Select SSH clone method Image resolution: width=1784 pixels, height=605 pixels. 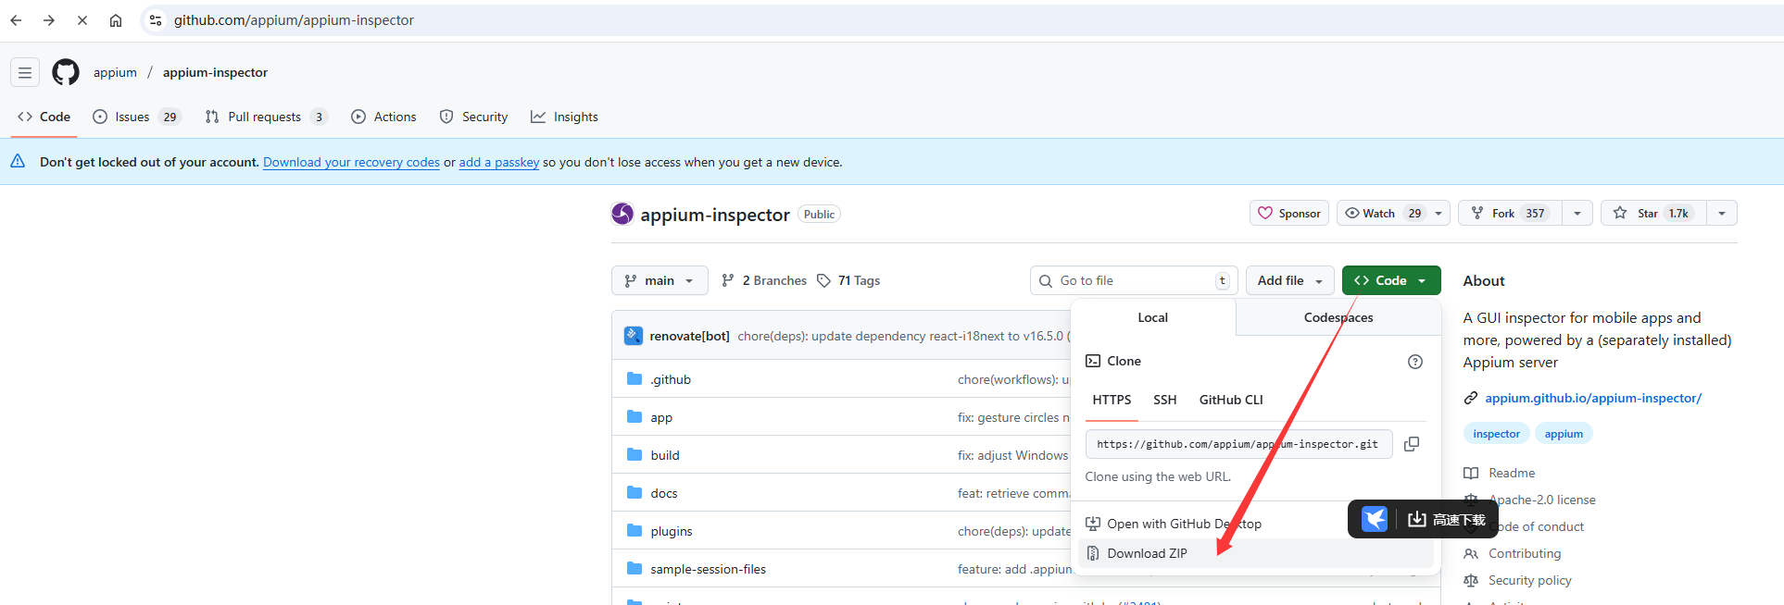coord(1165,400)
